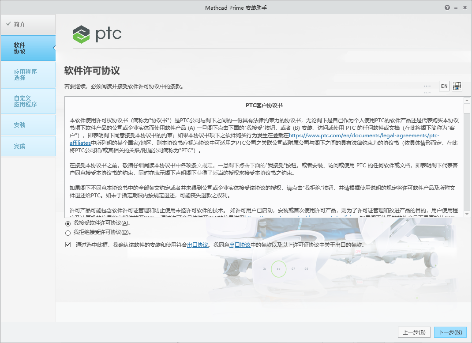Go to 应用程序选择 step in sidebar
Image resolution: width=472 pixels, height=343 pixels.
[28, 75]
